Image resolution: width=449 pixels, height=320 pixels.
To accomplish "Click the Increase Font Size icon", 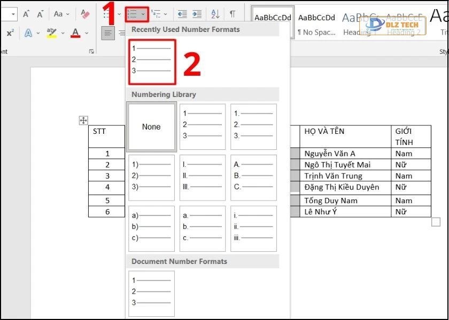I will 26,14.
